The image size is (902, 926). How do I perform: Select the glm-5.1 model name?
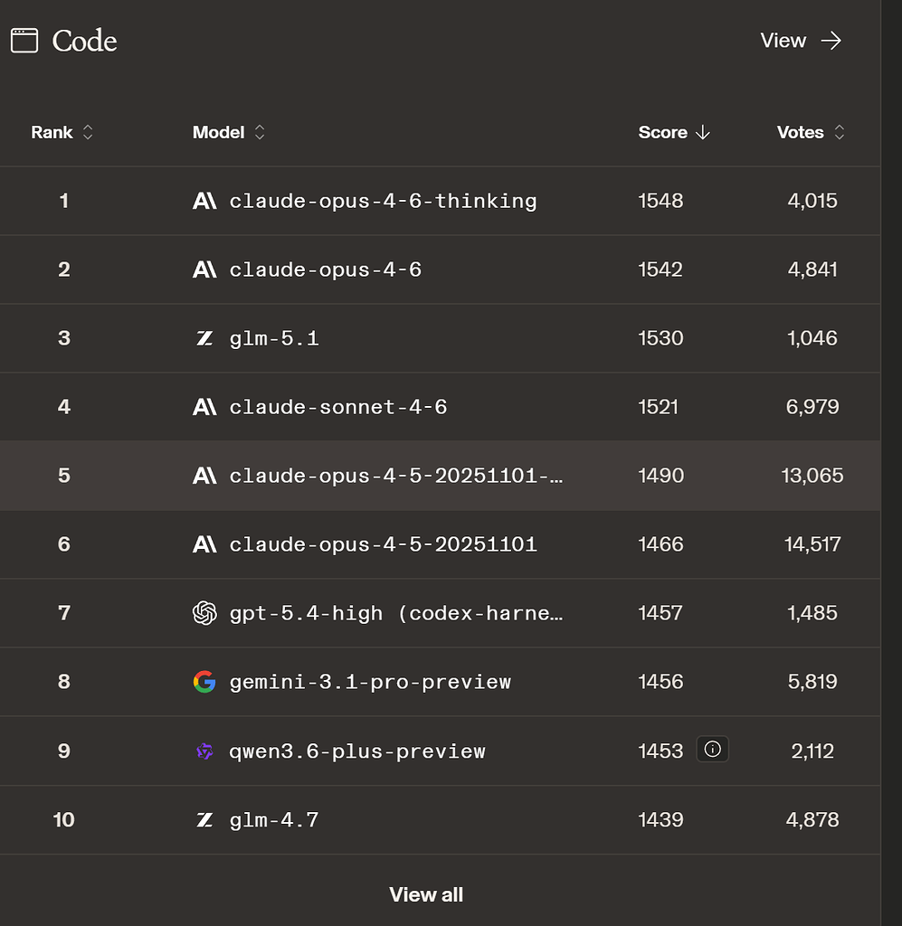pyautogui.click(x=274, y=338)
